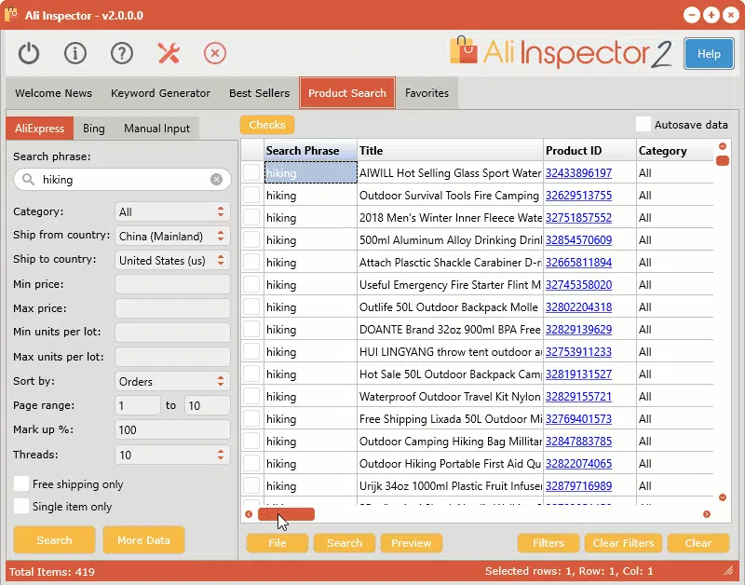The width and height of the screenshot is (745, 585).
Task: Check the row for Outlife 50L Outdoor Backpack
Action: 251,306
